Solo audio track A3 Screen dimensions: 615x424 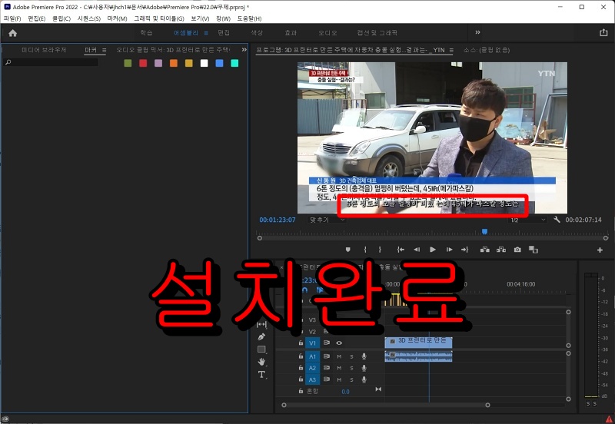[x=351, y=379]
